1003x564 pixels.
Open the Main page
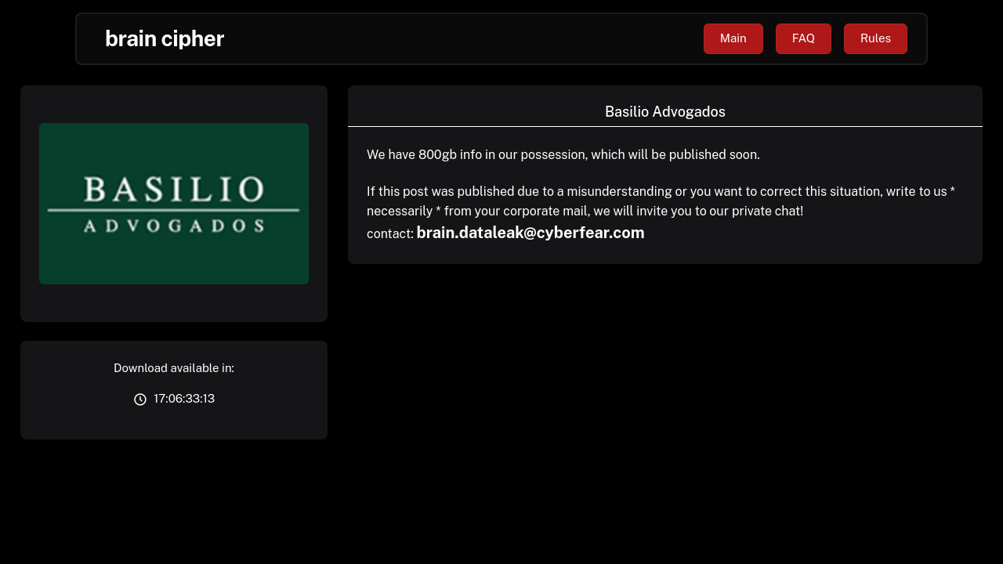point(733,38)
